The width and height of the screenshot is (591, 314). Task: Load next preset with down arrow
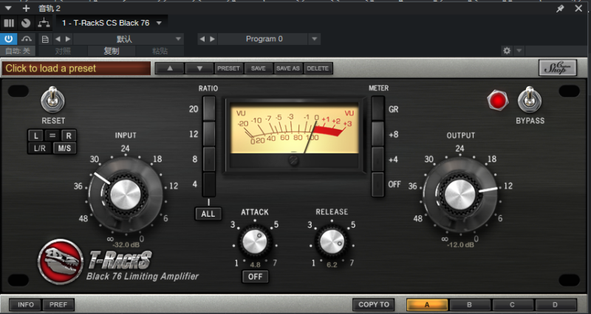pyautogui.click(x=199, y=68)
